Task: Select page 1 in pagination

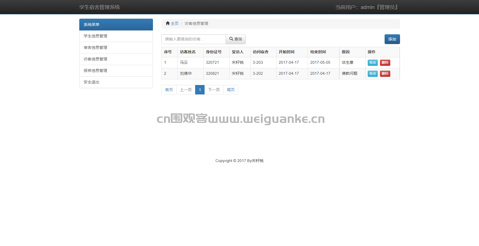Action: [200, 90]
